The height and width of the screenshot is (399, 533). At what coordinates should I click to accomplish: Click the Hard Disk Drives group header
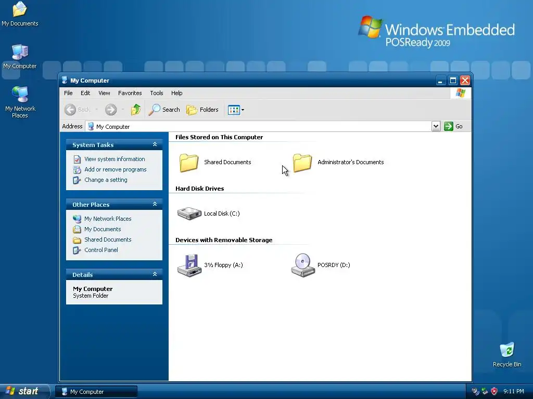(x=199, y=189)
